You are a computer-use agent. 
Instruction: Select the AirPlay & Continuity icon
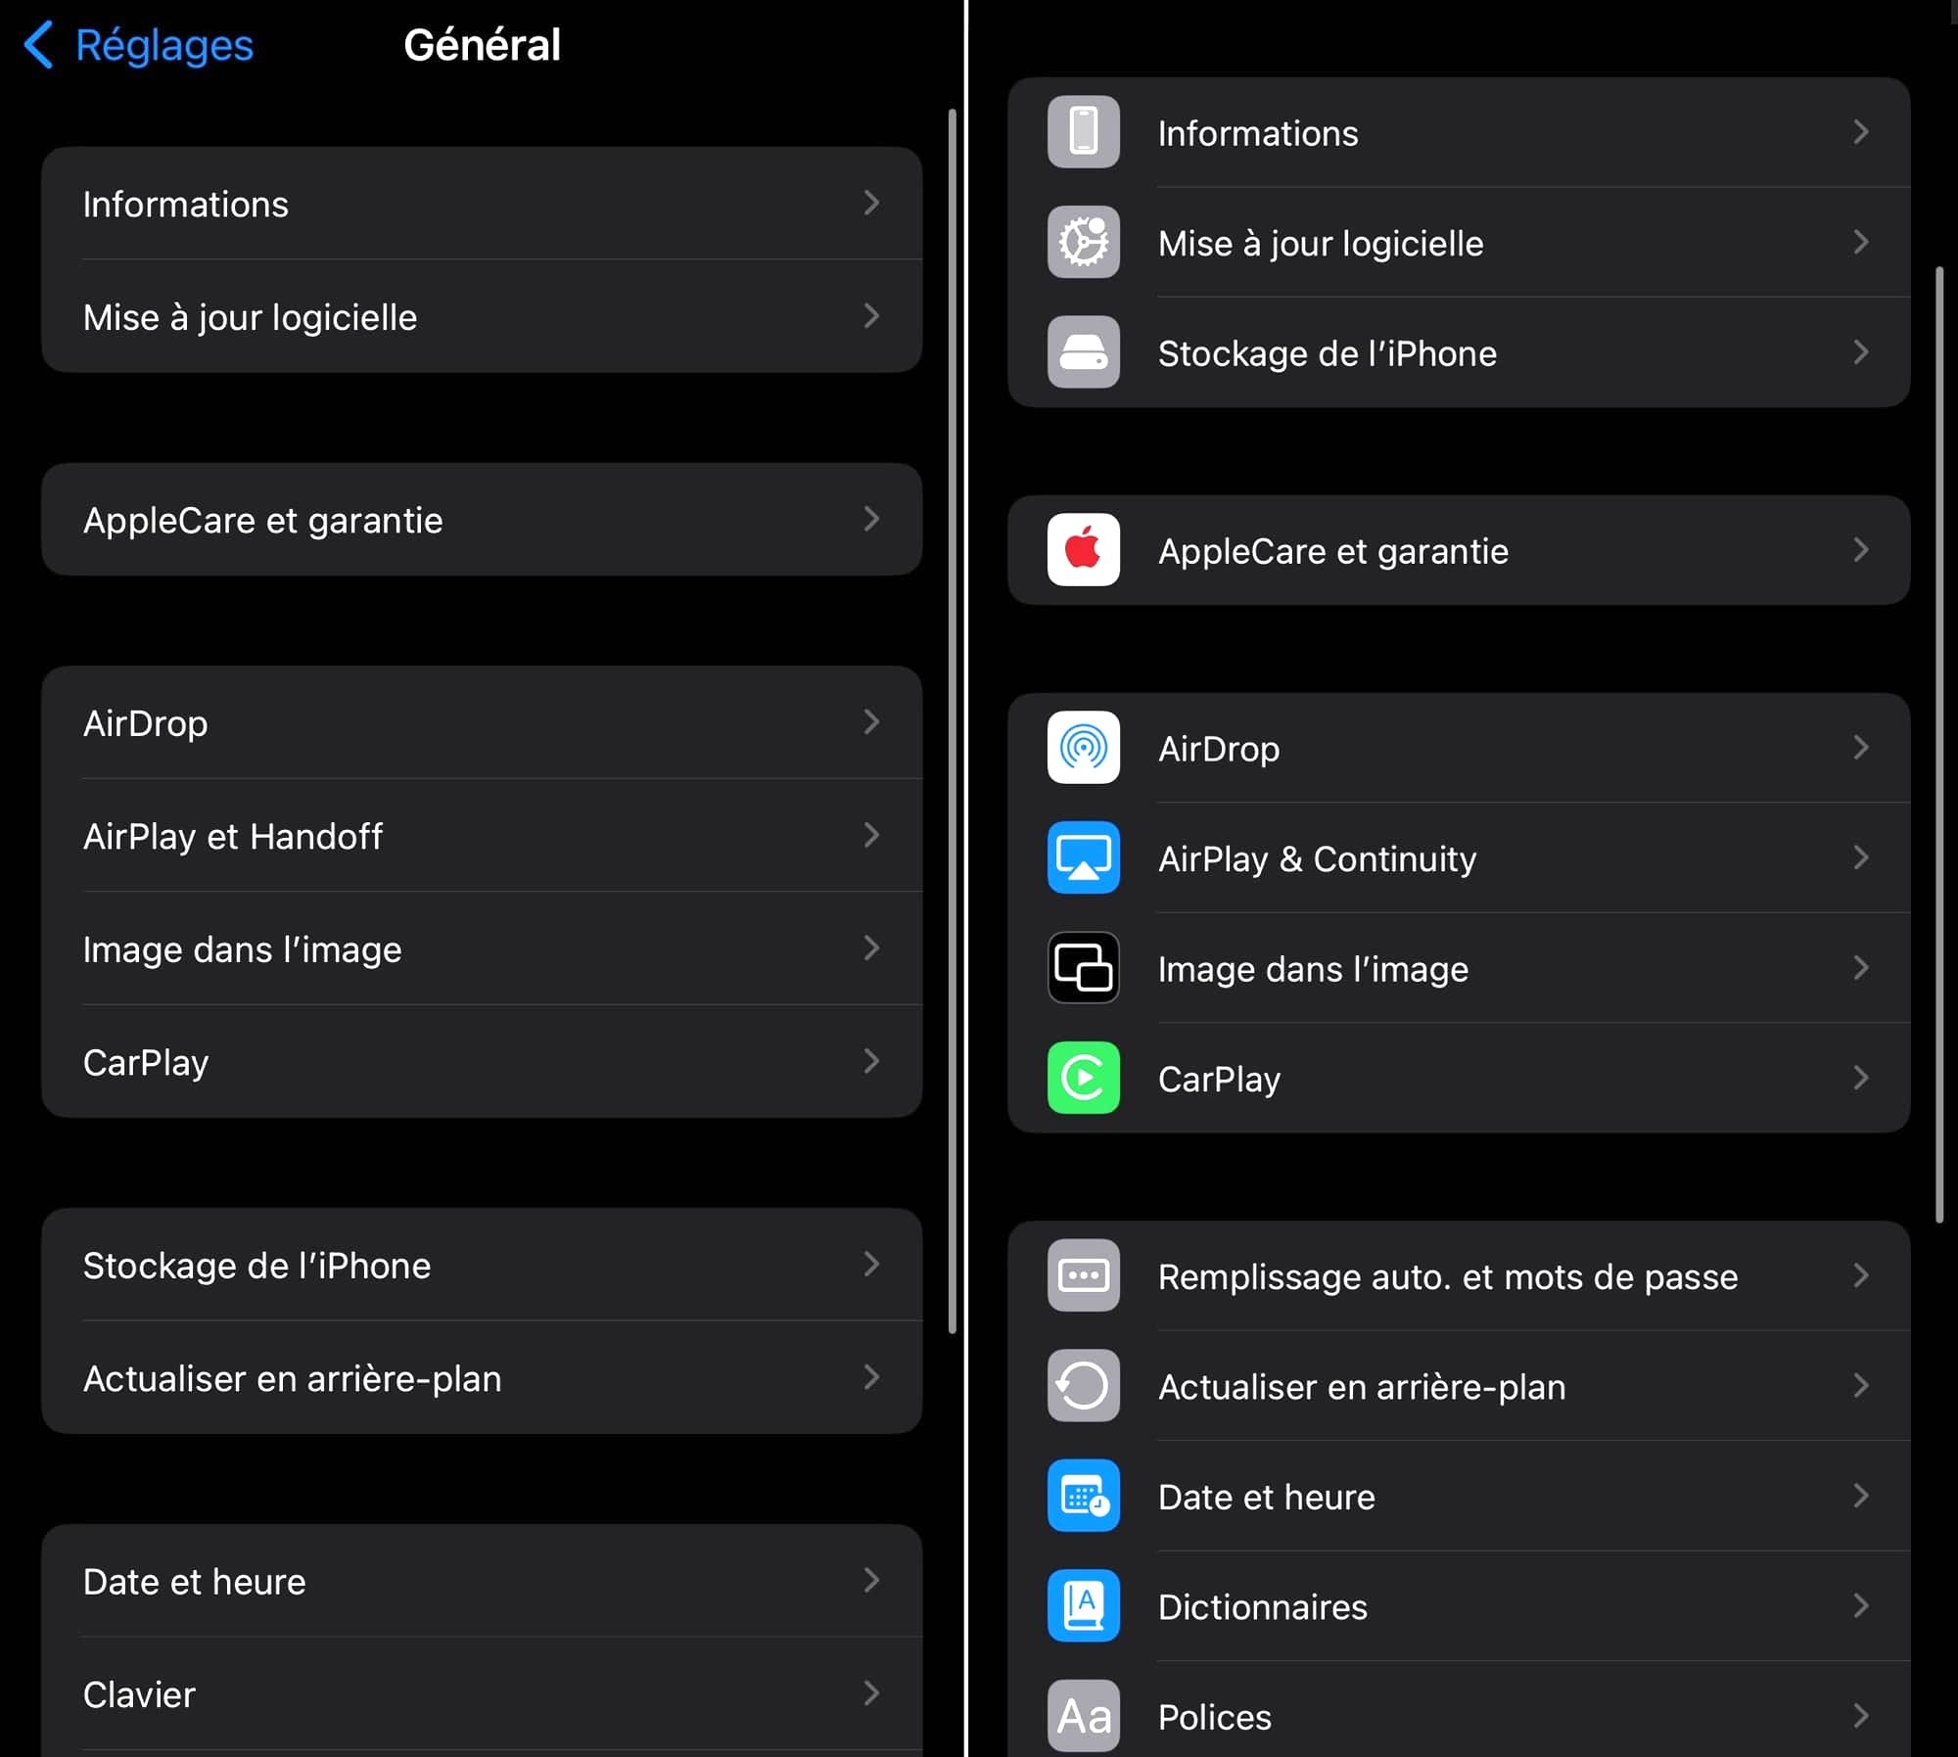(1084, 858)
